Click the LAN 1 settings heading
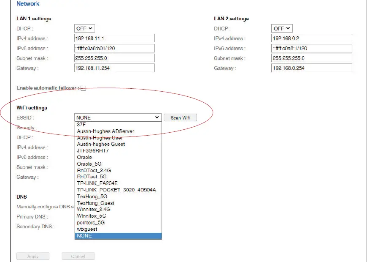The width and height of the screenshot is (370, 262). click(34, 19)
